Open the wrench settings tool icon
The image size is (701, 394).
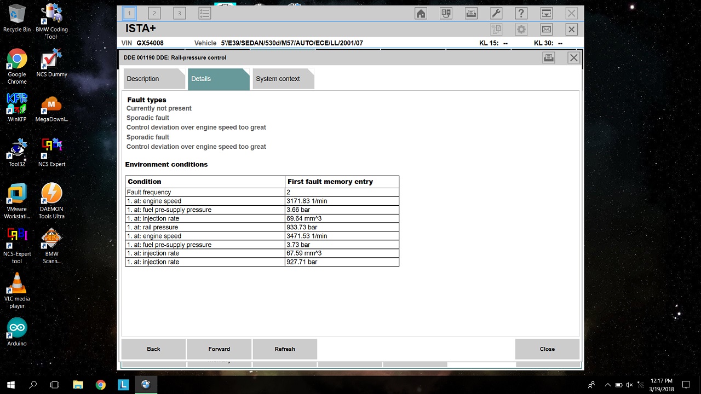[x=496, y=14]
